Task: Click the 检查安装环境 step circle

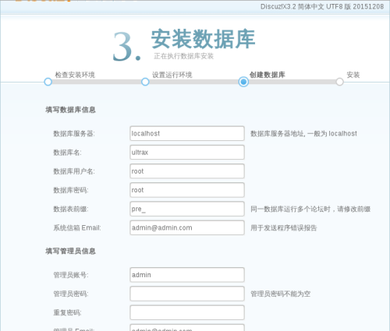Action: pos(48,82)
